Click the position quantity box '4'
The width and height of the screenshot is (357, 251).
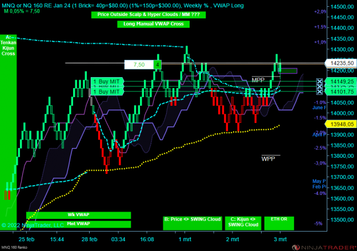pos(157,65)
